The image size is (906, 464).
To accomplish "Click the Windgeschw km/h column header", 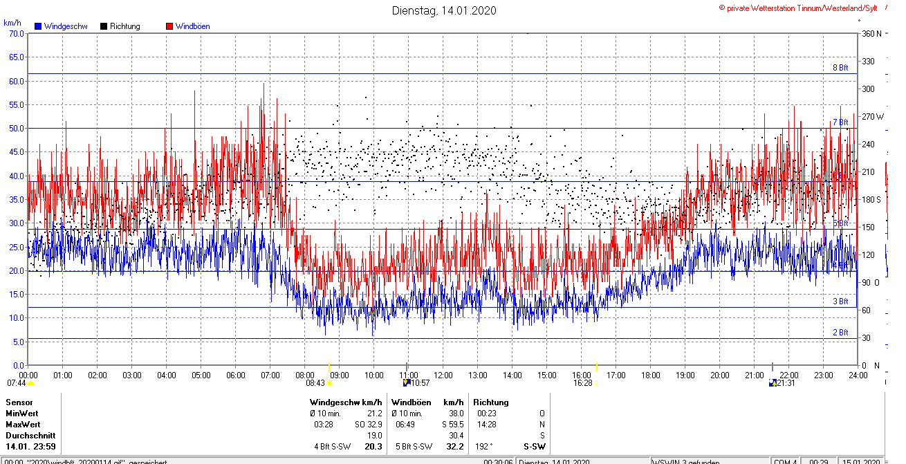I will click(x=346, y=402).
